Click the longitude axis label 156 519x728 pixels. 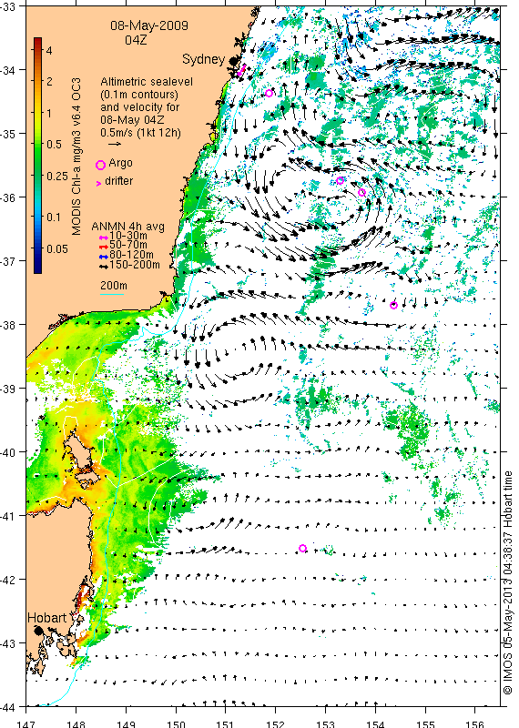click(475, 723)
